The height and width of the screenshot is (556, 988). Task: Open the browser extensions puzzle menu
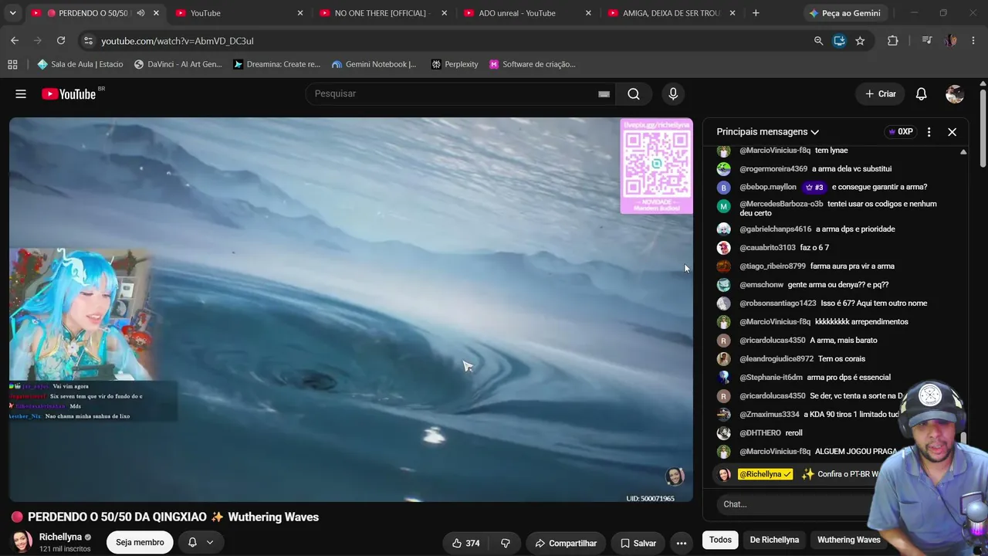click(x=893, y=40)
